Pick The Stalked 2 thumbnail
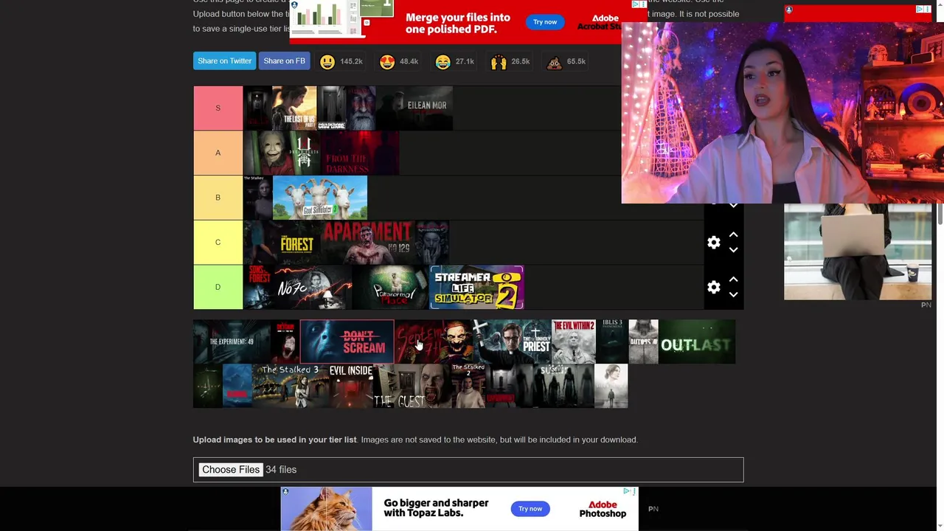 tap(468, 386)
